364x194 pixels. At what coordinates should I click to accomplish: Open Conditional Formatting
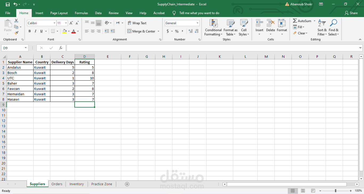213,28
